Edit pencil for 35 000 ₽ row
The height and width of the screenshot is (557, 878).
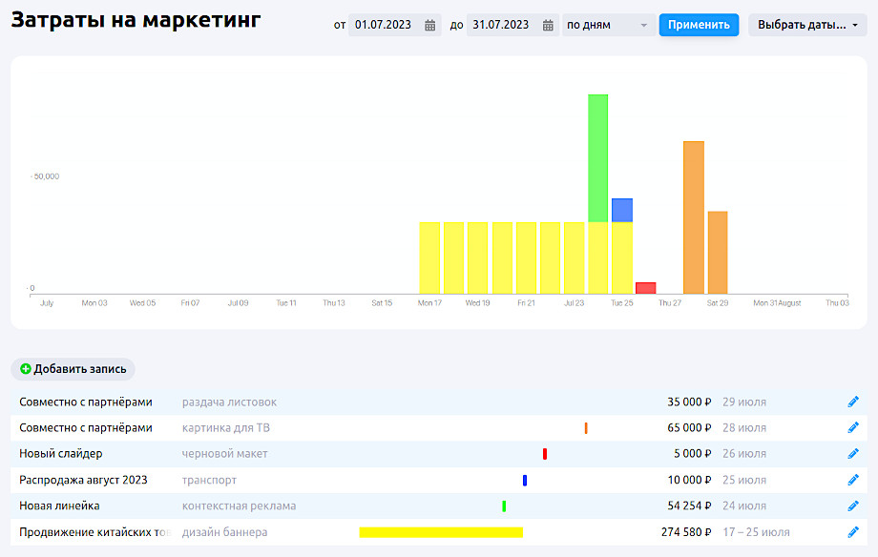(853, 402)
